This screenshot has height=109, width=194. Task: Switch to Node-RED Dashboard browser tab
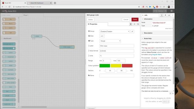click(40, 3)
